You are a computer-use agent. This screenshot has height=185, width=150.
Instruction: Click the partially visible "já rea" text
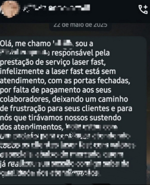click(x=10, y=164)
